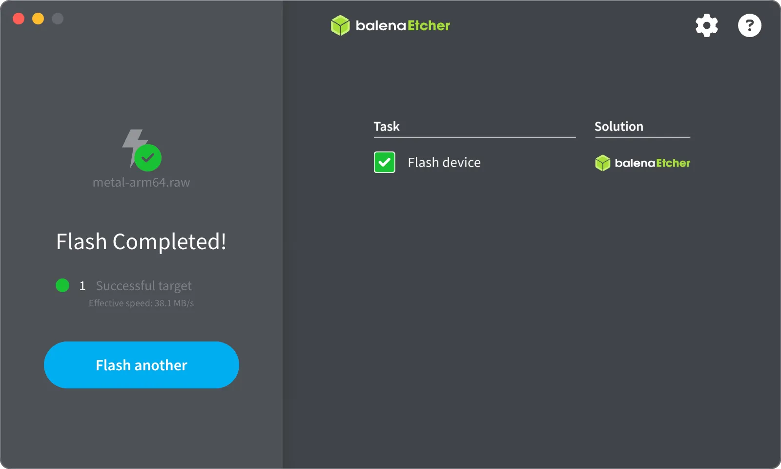Toggle the Flash device task completion state
The height and width of the screenshot is (469, 781).
coord(384,162)
